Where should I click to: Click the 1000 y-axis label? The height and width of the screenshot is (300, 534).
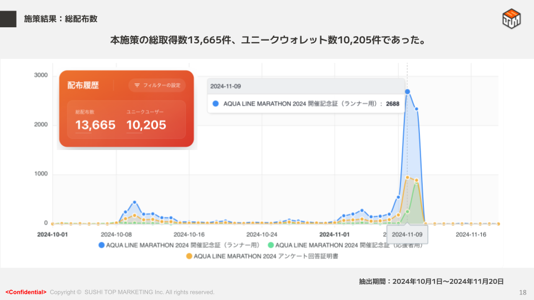pyautogui.click(x=41, y=174)
